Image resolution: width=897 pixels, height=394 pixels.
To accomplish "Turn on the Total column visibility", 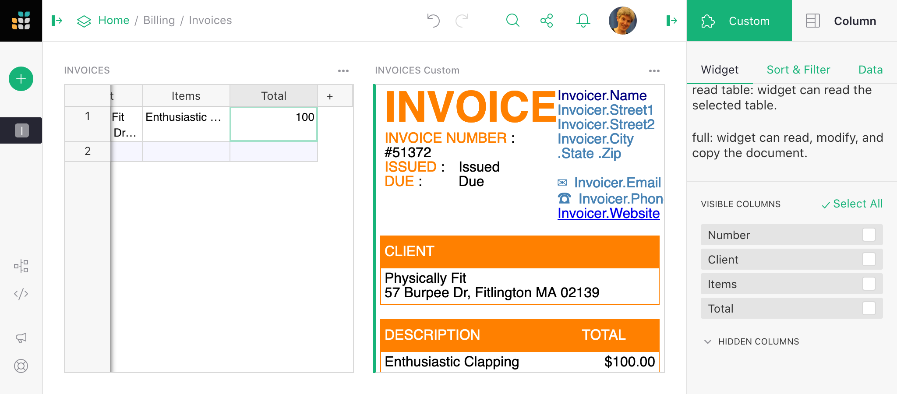I will click(869, 308).
